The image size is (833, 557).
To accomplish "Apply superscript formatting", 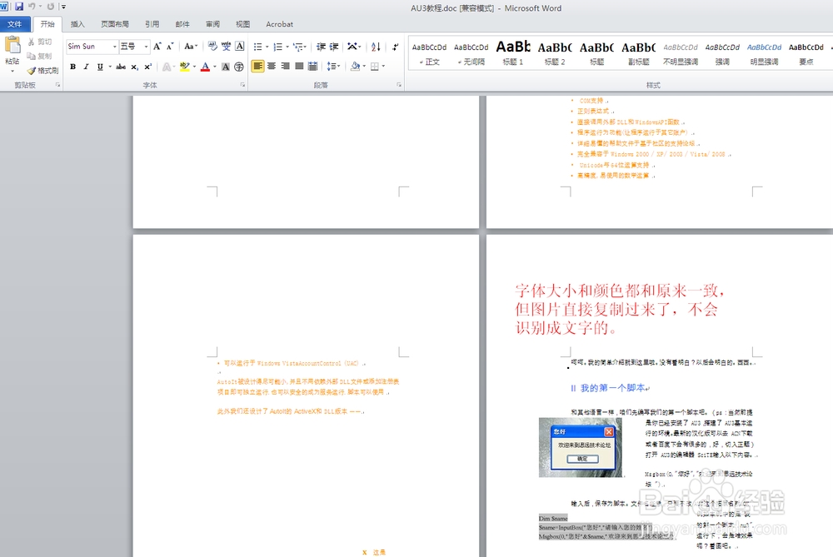I will point(147,66).
